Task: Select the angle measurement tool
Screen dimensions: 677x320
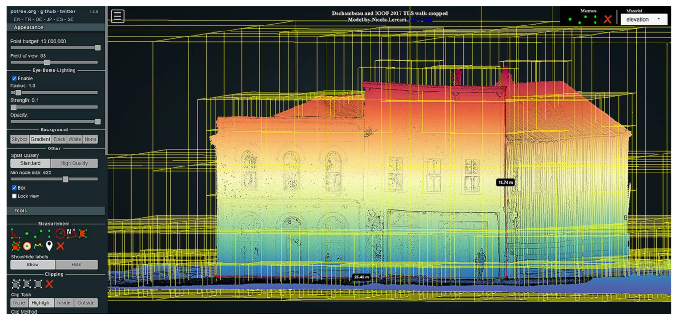Action: (15, 234)
